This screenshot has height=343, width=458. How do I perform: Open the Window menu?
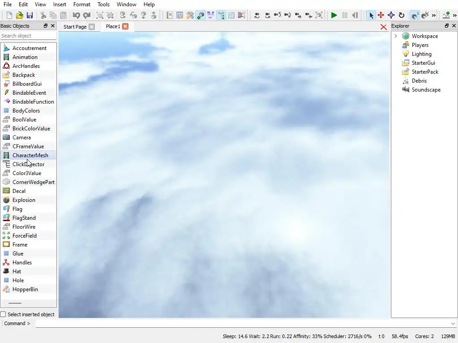click(x=127, y=4)
